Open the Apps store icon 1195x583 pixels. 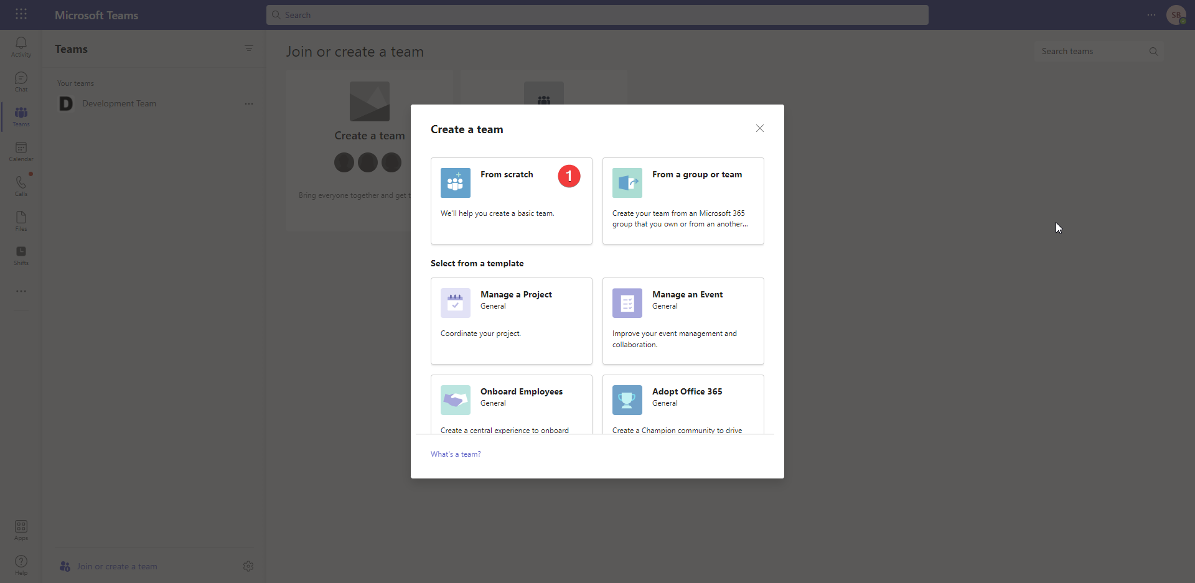pyautogui.click(x=21, y=530)
